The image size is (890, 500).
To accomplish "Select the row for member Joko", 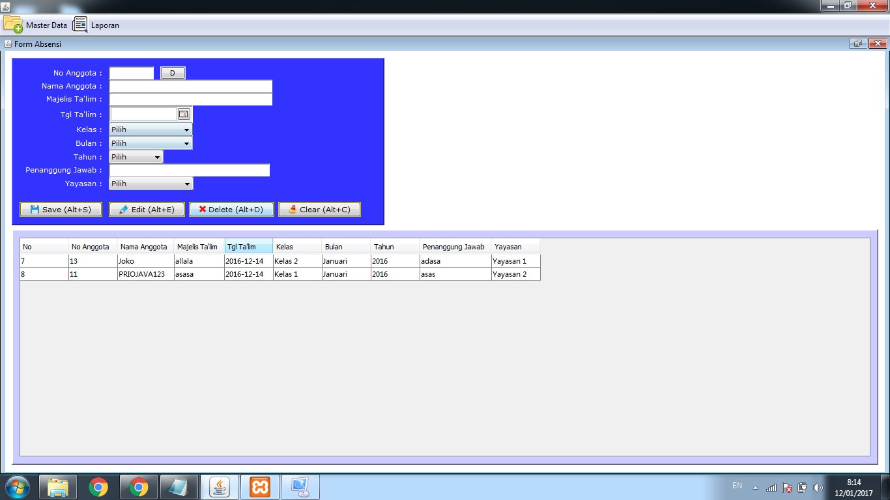I will tap(143, 260).
